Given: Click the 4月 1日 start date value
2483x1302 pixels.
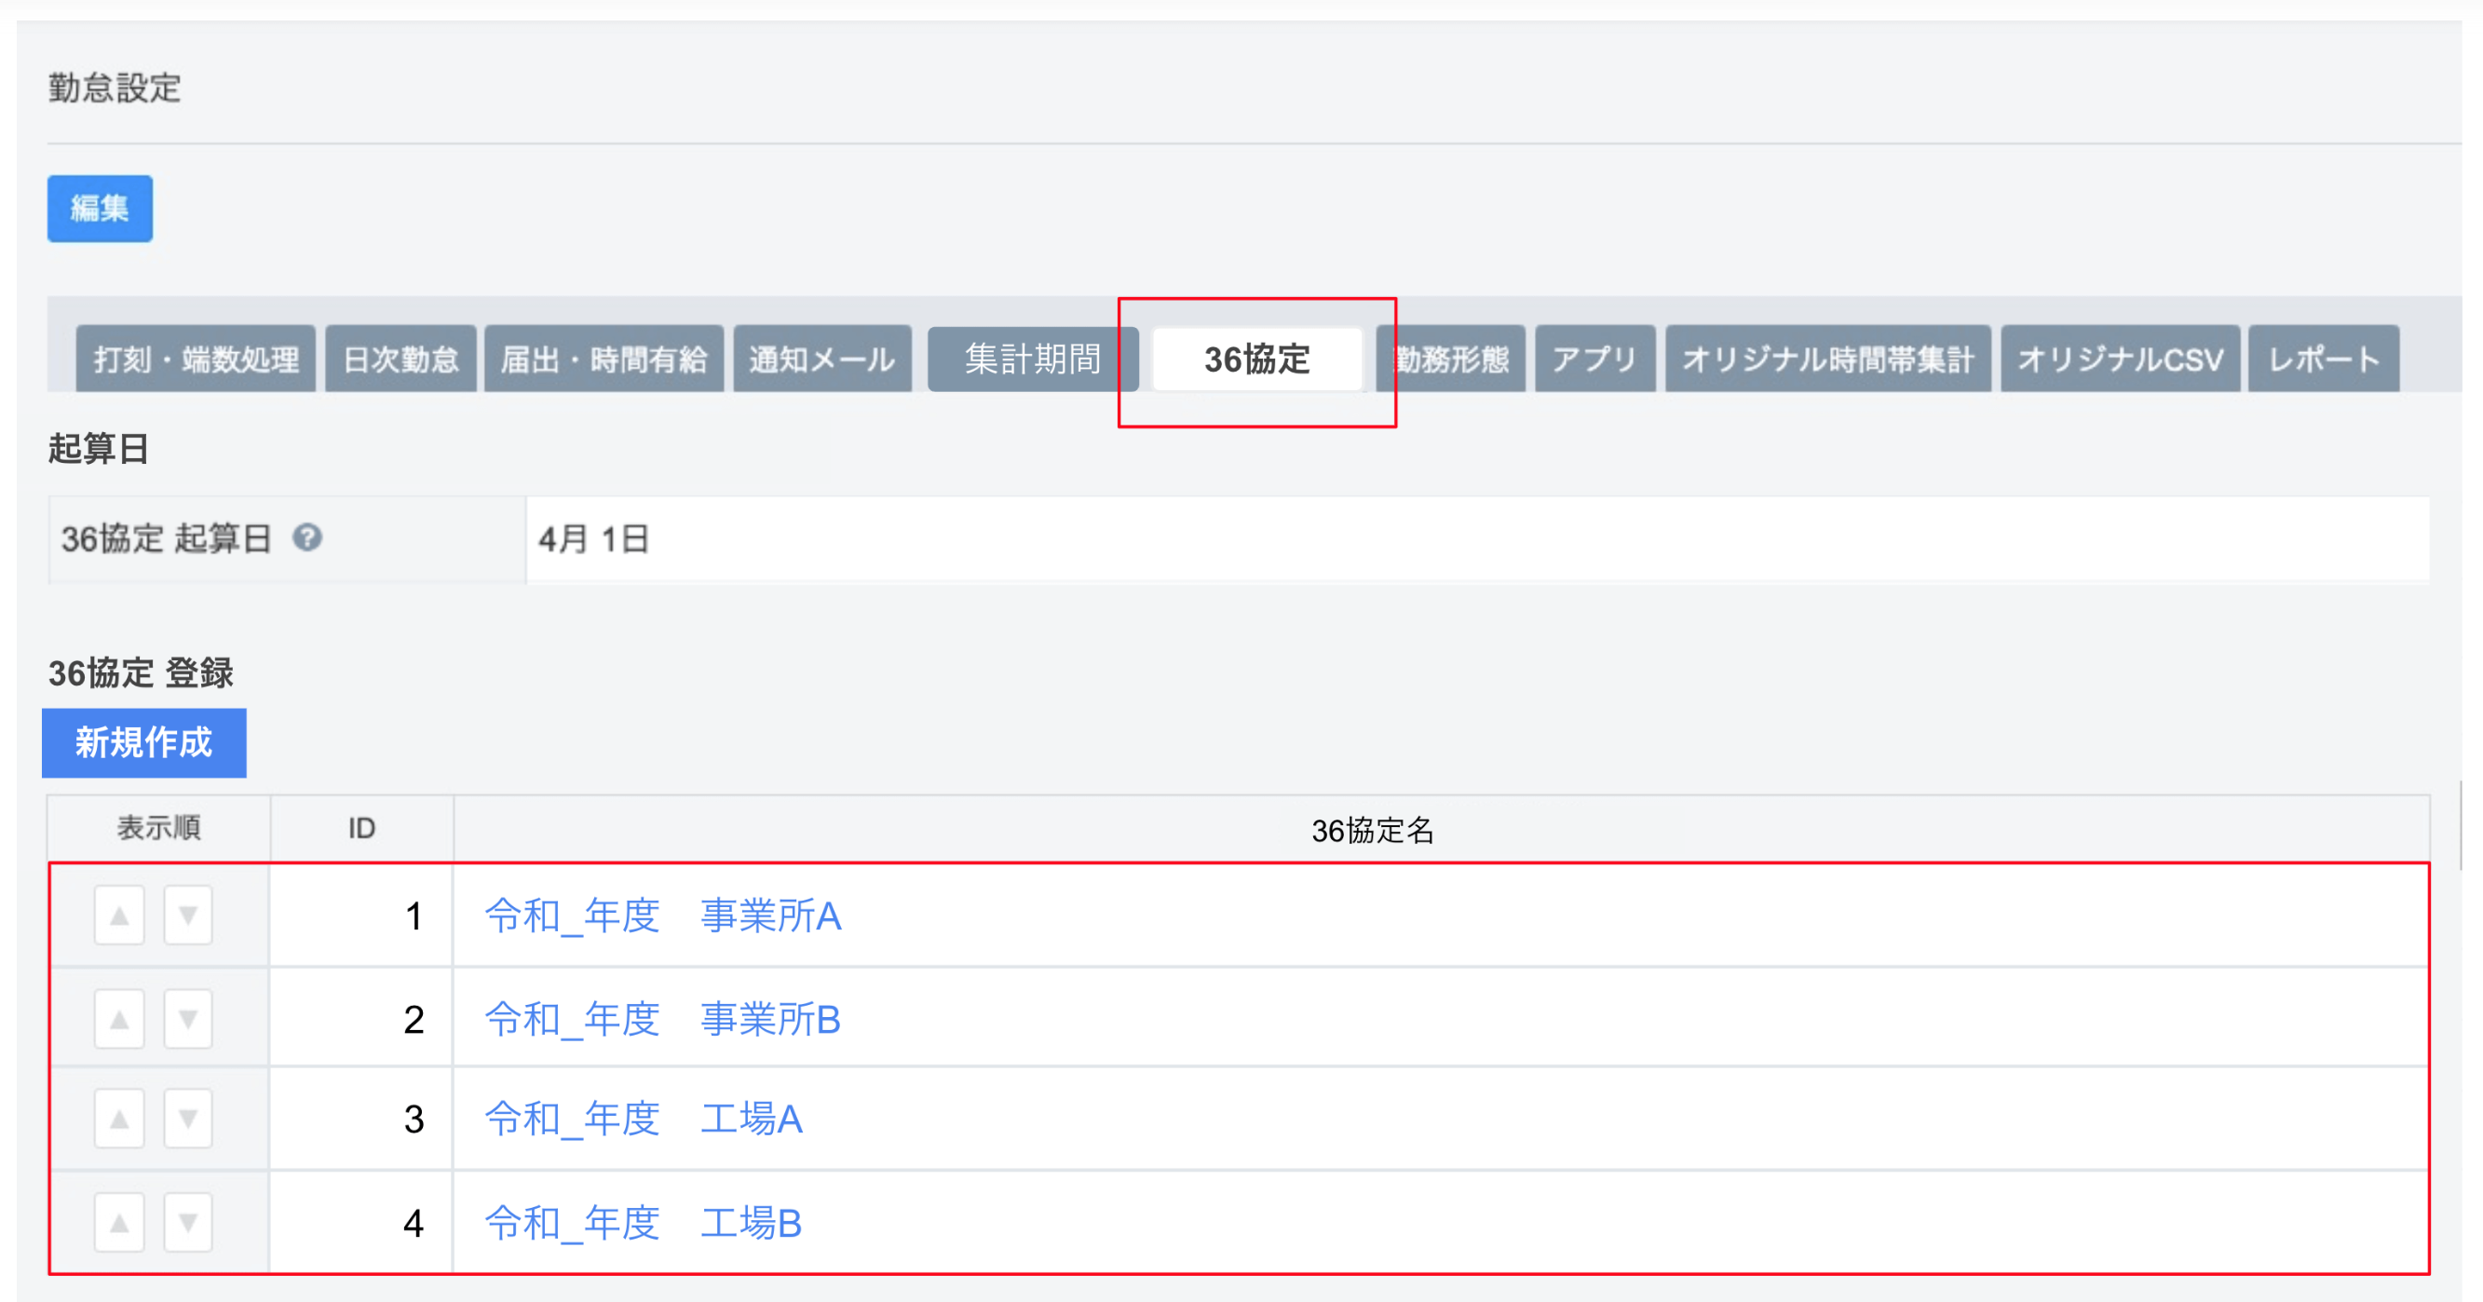Looking at the screenshot, I should [594, 538].
